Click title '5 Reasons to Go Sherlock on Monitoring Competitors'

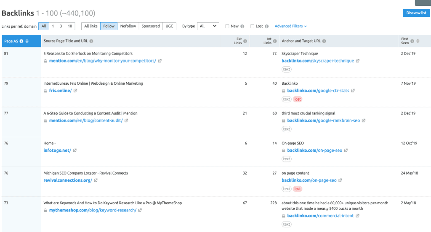pyautogui.click(x=88, y=53)
